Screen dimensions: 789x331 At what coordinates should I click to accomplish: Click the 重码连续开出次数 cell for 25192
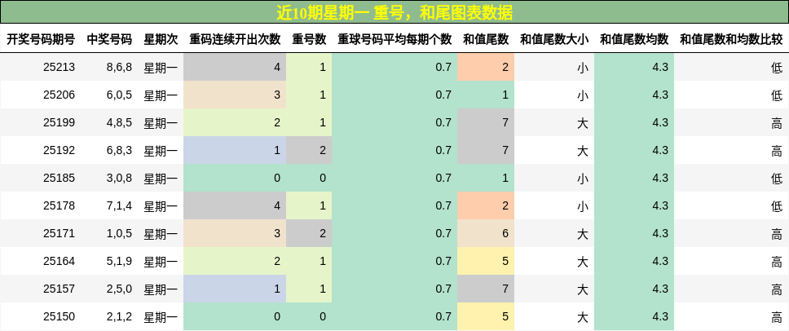click(x=235, y=150)
